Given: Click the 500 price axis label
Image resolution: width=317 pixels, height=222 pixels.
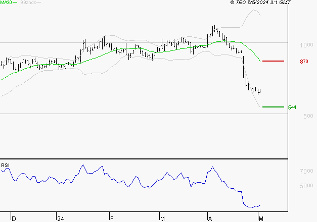Looking at the screenshot, I should point(308,116).
